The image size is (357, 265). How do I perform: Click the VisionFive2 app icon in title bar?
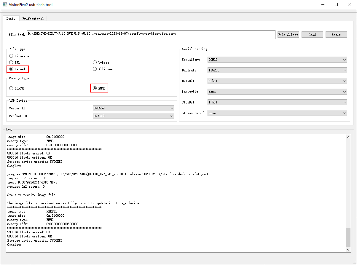[x=5, y=5]
